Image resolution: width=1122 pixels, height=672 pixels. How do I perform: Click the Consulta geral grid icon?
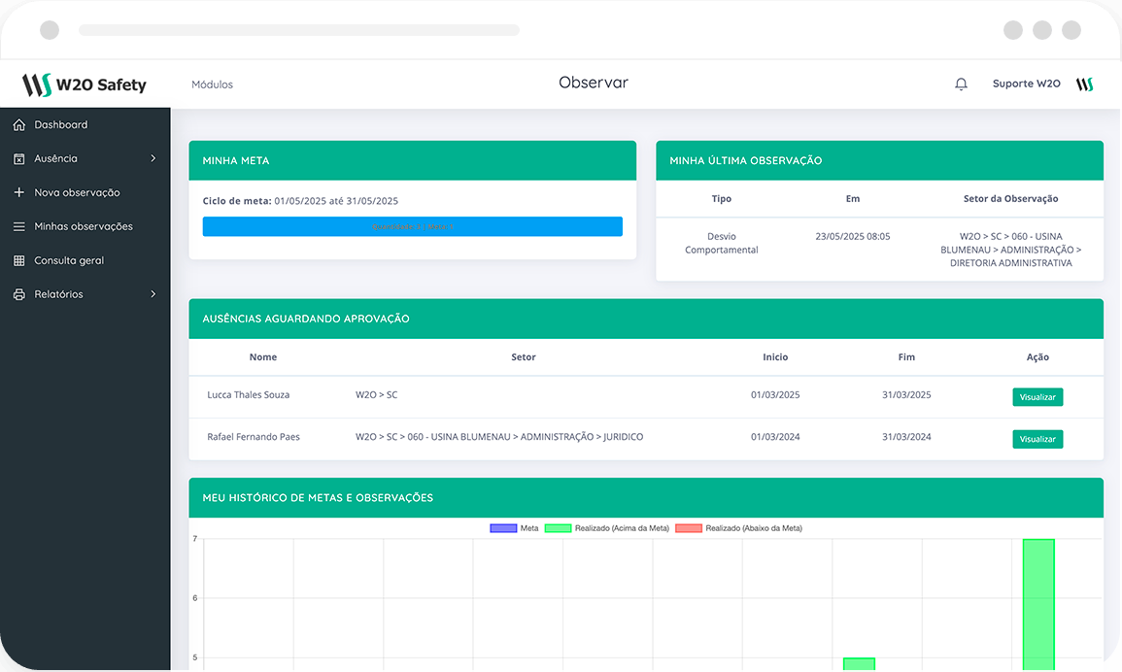19,261
